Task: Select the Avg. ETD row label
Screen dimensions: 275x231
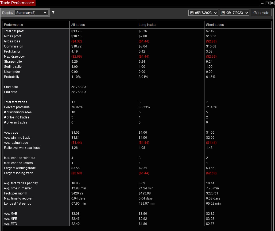Action: tap(10, 224)
